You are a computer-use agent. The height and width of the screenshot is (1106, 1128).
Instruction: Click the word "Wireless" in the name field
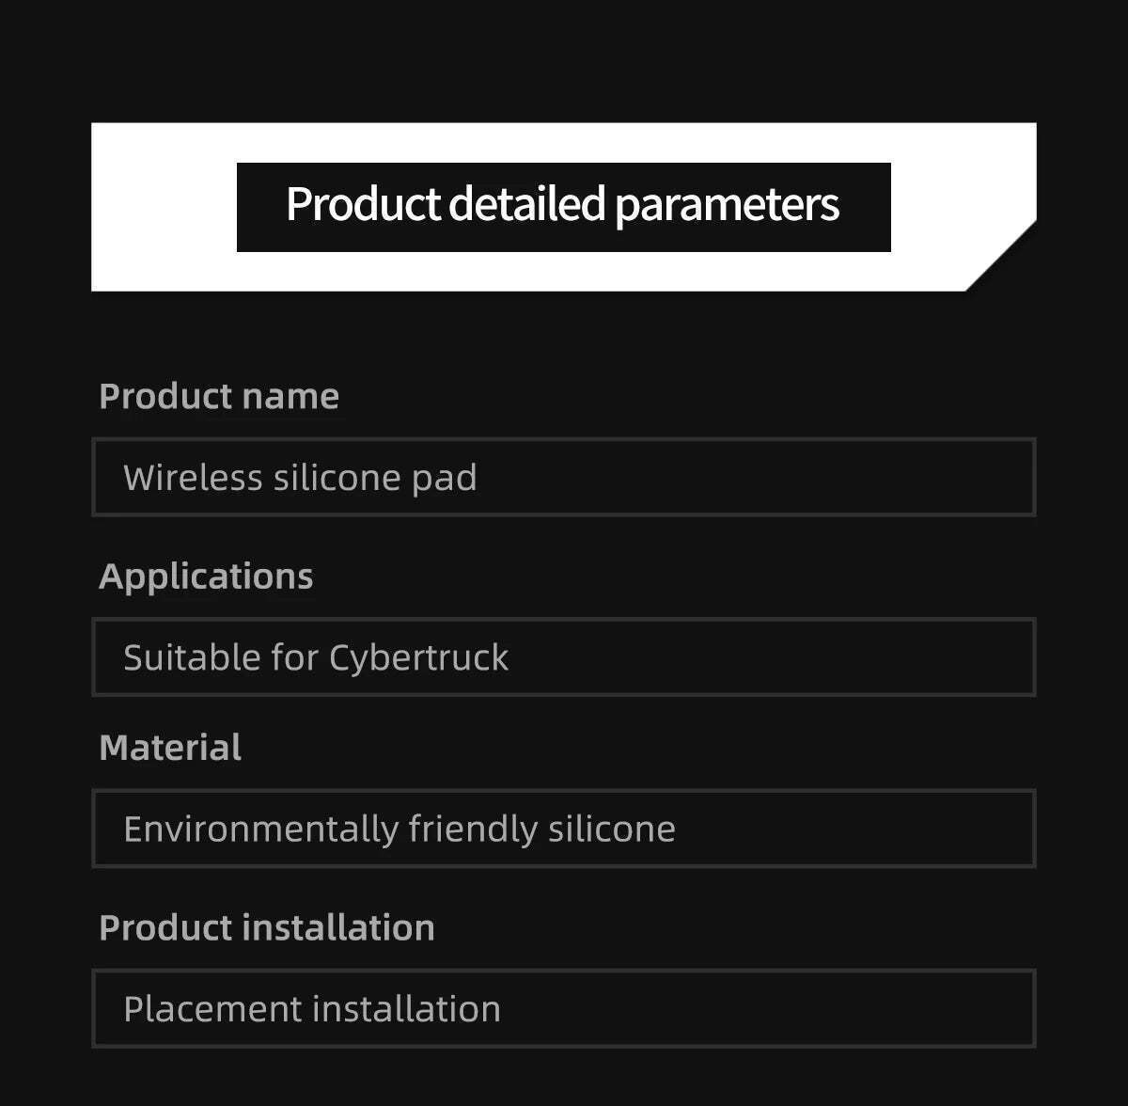pos(194,478)
